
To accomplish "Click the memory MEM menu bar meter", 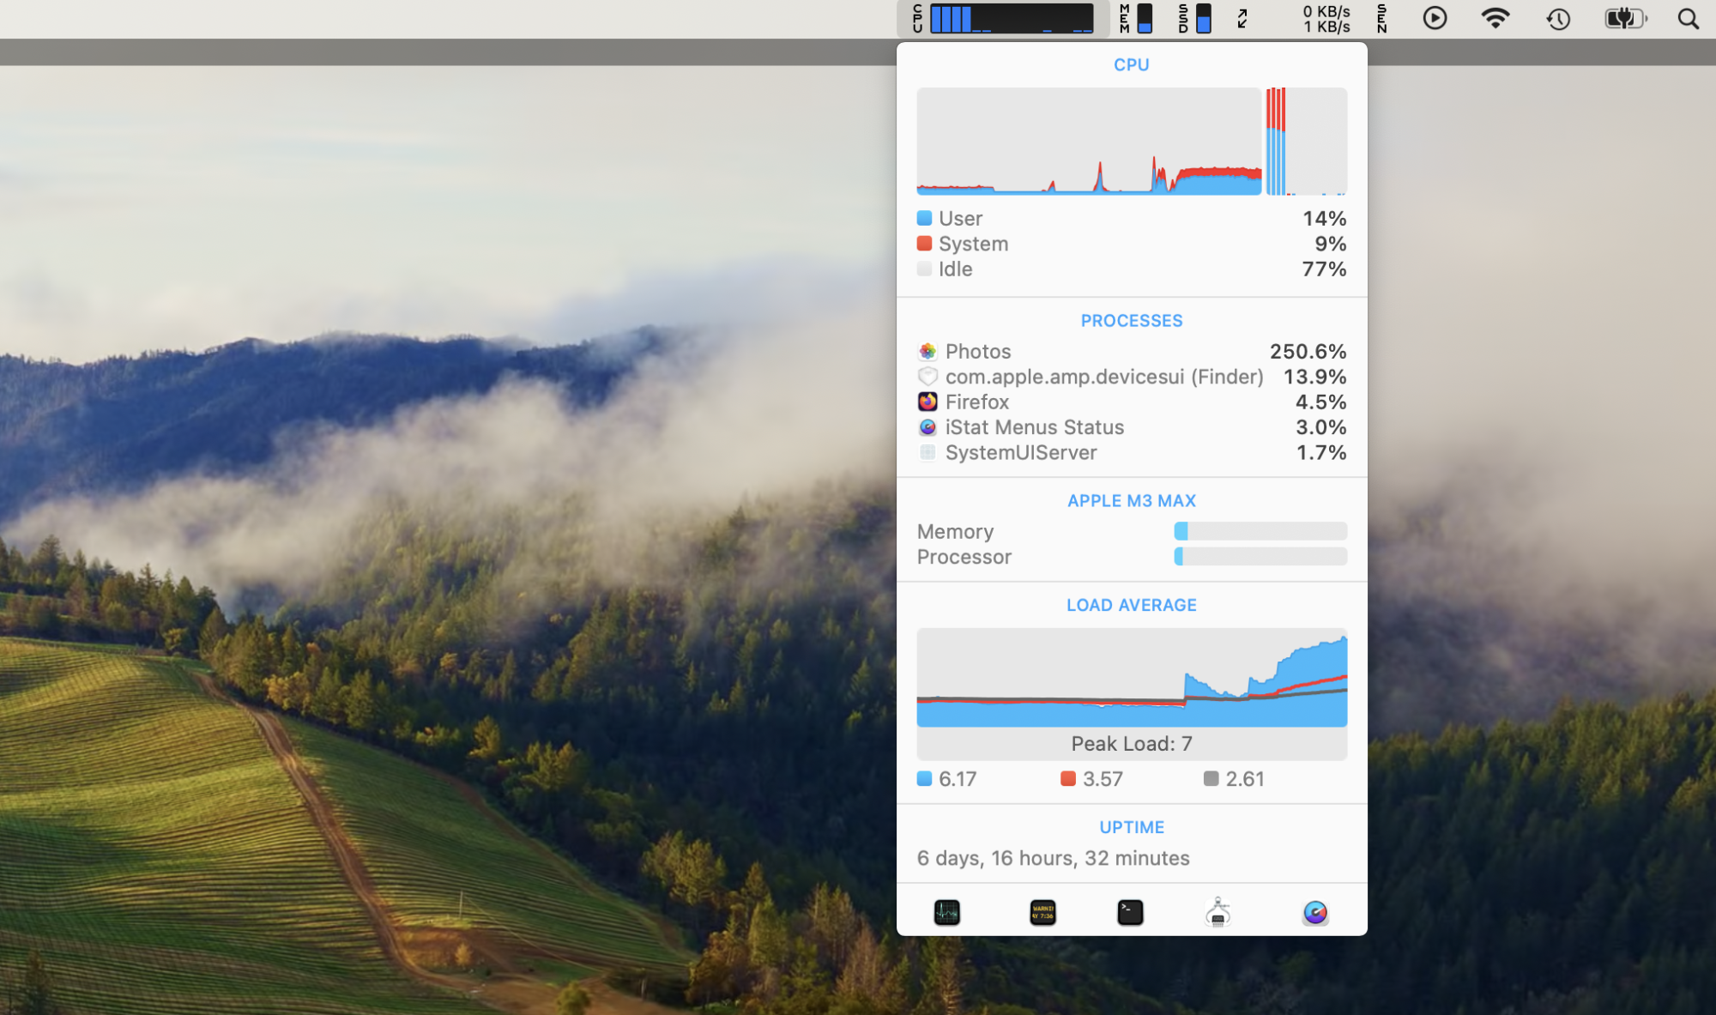I will tap(1136, 18).
